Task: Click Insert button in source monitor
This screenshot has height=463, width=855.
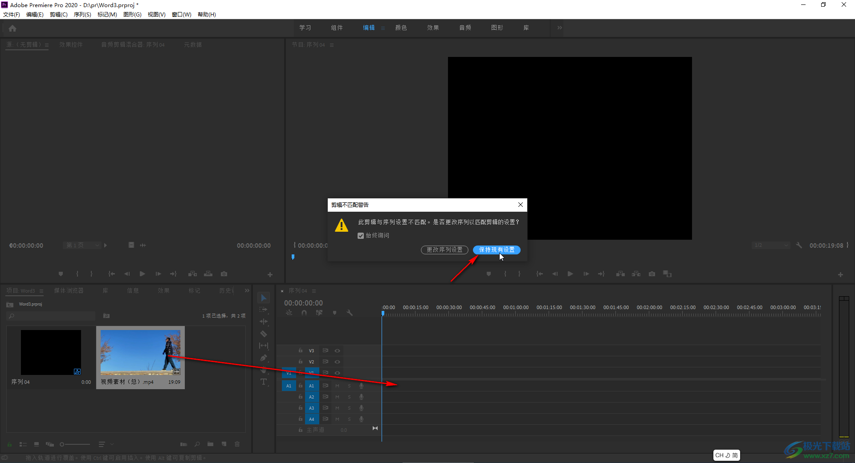Action: (x=192, y=274)
